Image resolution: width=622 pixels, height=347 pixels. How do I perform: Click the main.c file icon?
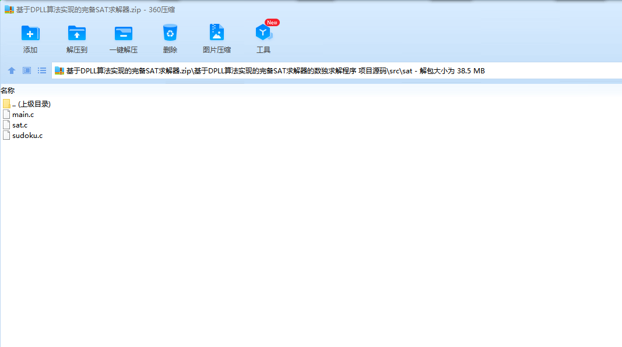(x=6, y=115)
